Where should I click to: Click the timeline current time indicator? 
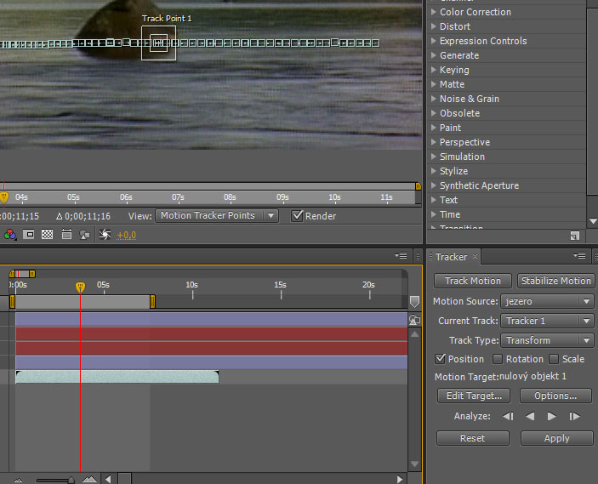click(x=80, y=288)
